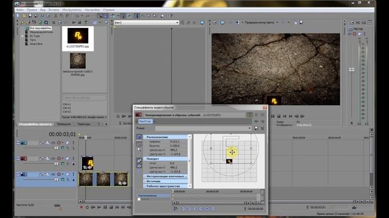Viewport: 389px width, 218px height.
Task: Stop playback under the video preview
Action: (279, 116)
